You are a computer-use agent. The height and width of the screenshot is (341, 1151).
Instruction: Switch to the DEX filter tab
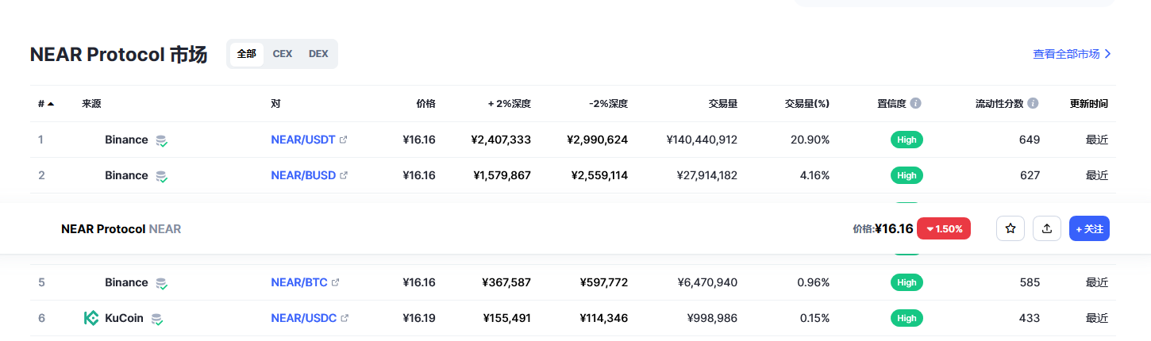click(x=318, y=54)
